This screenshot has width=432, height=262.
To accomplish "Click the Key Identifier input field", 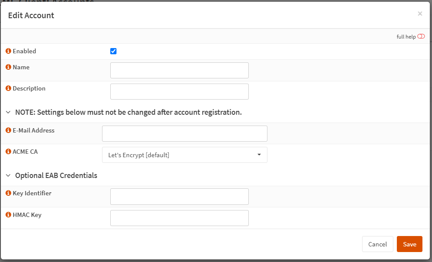I will (x=179, y=197).
